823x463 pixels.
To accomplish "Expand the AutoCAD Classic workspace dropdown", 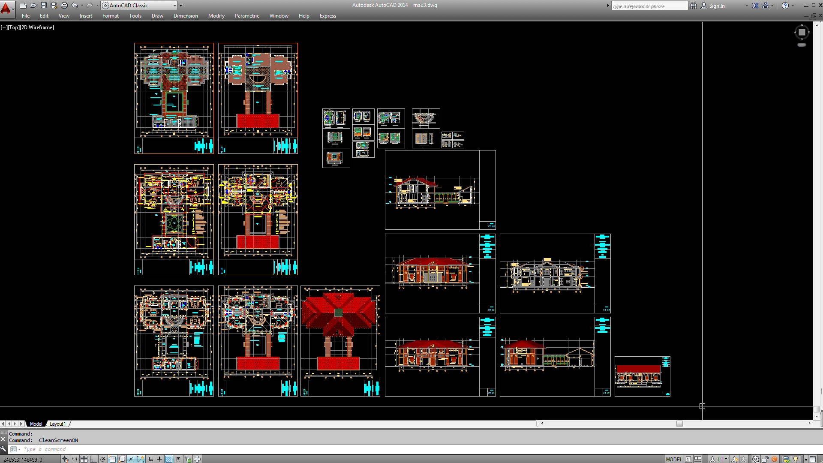I will [174, 6].
